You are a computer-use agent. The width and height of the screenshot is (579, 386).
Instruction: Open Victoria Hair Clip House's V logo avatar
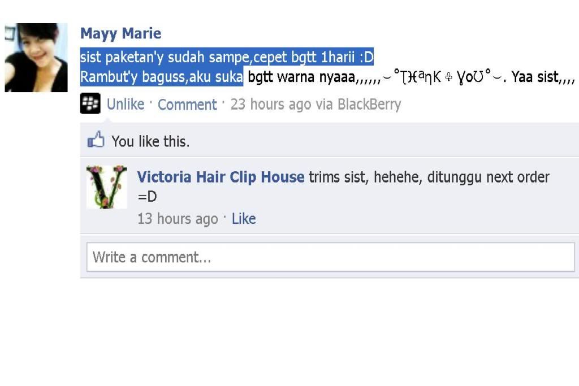click(x=107, y=187)
